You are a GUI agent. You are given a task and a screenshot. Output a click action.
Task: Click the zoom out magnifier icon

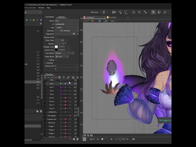click(x=98, y=139)
